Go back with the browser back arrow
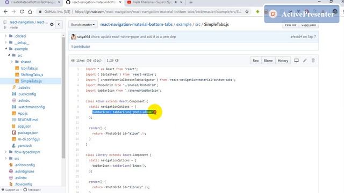This screenshot has height=193, width=344. pyautogui.click(x=5, y=12)
